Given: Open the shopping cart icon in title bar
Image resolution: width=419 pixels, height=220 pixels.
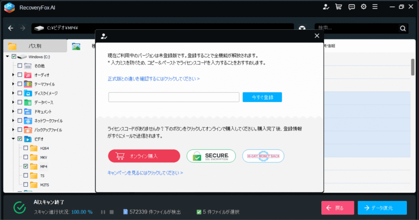Looking at the screenshot, I should (x=338, y=7).
